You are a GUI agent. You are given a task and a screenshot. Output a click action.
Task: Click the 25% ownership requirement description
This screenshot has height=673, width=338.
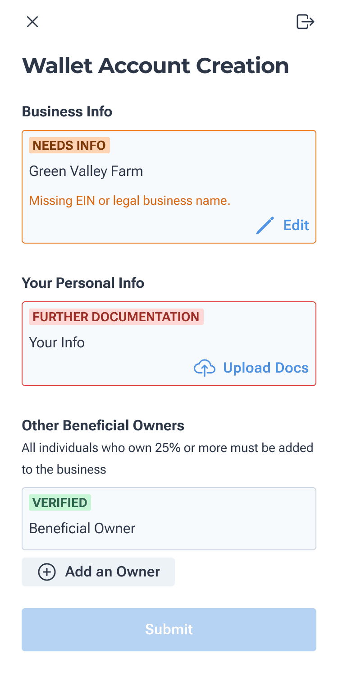[168, 459]
